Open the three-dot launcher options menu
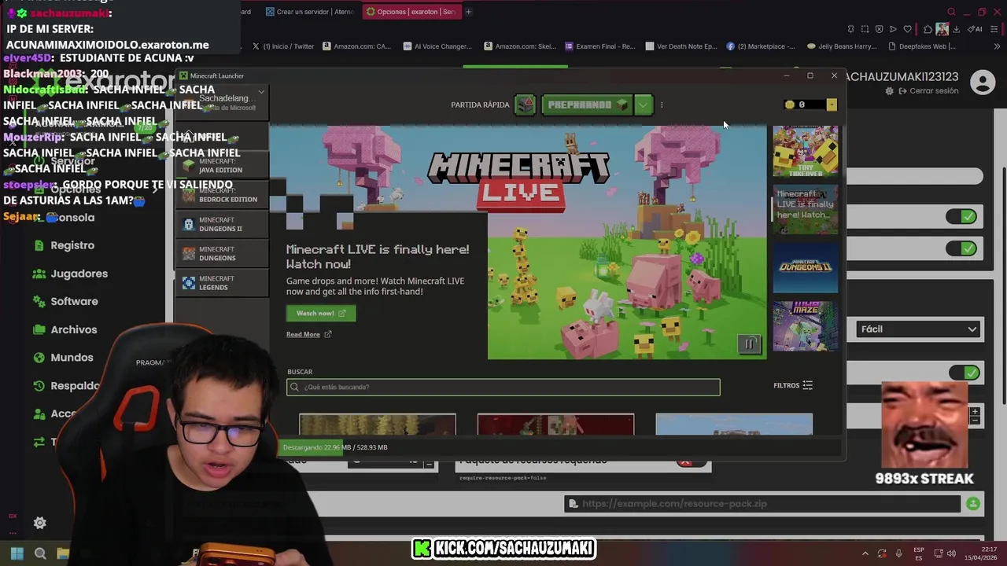 [x=662, y=105]
